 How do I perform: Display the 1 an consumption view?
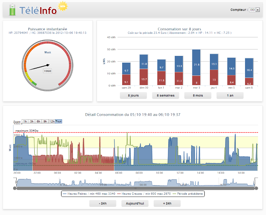point(230,95)
